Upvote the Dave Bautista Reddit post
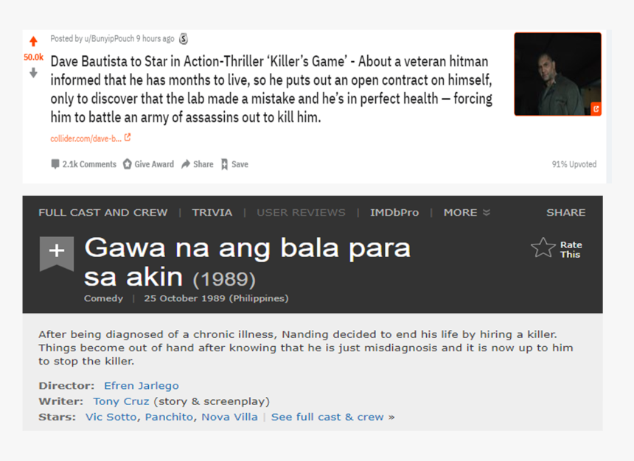This screenshot has height=461, width=634. point(34,41)
